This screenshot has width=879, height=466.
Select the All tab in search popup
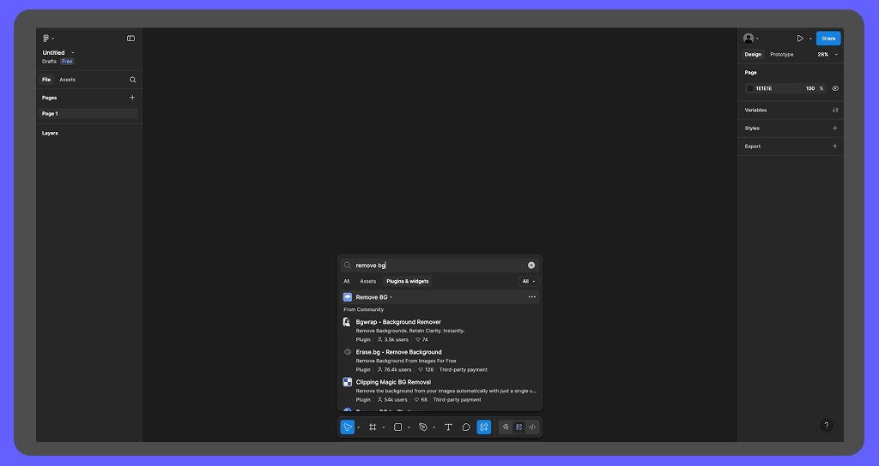click(x=347, y=281)
